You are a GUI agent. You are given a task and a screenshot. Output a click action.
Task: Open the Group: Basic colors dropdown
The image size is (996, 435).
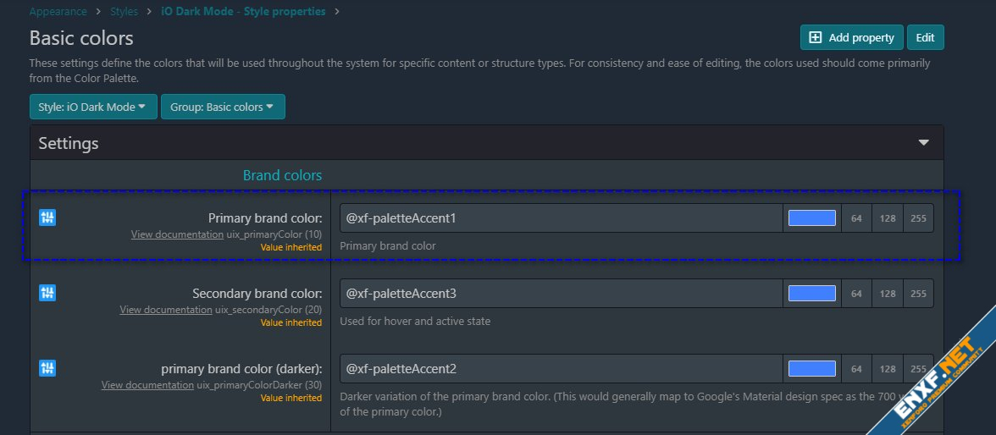(x=223, y=107)
